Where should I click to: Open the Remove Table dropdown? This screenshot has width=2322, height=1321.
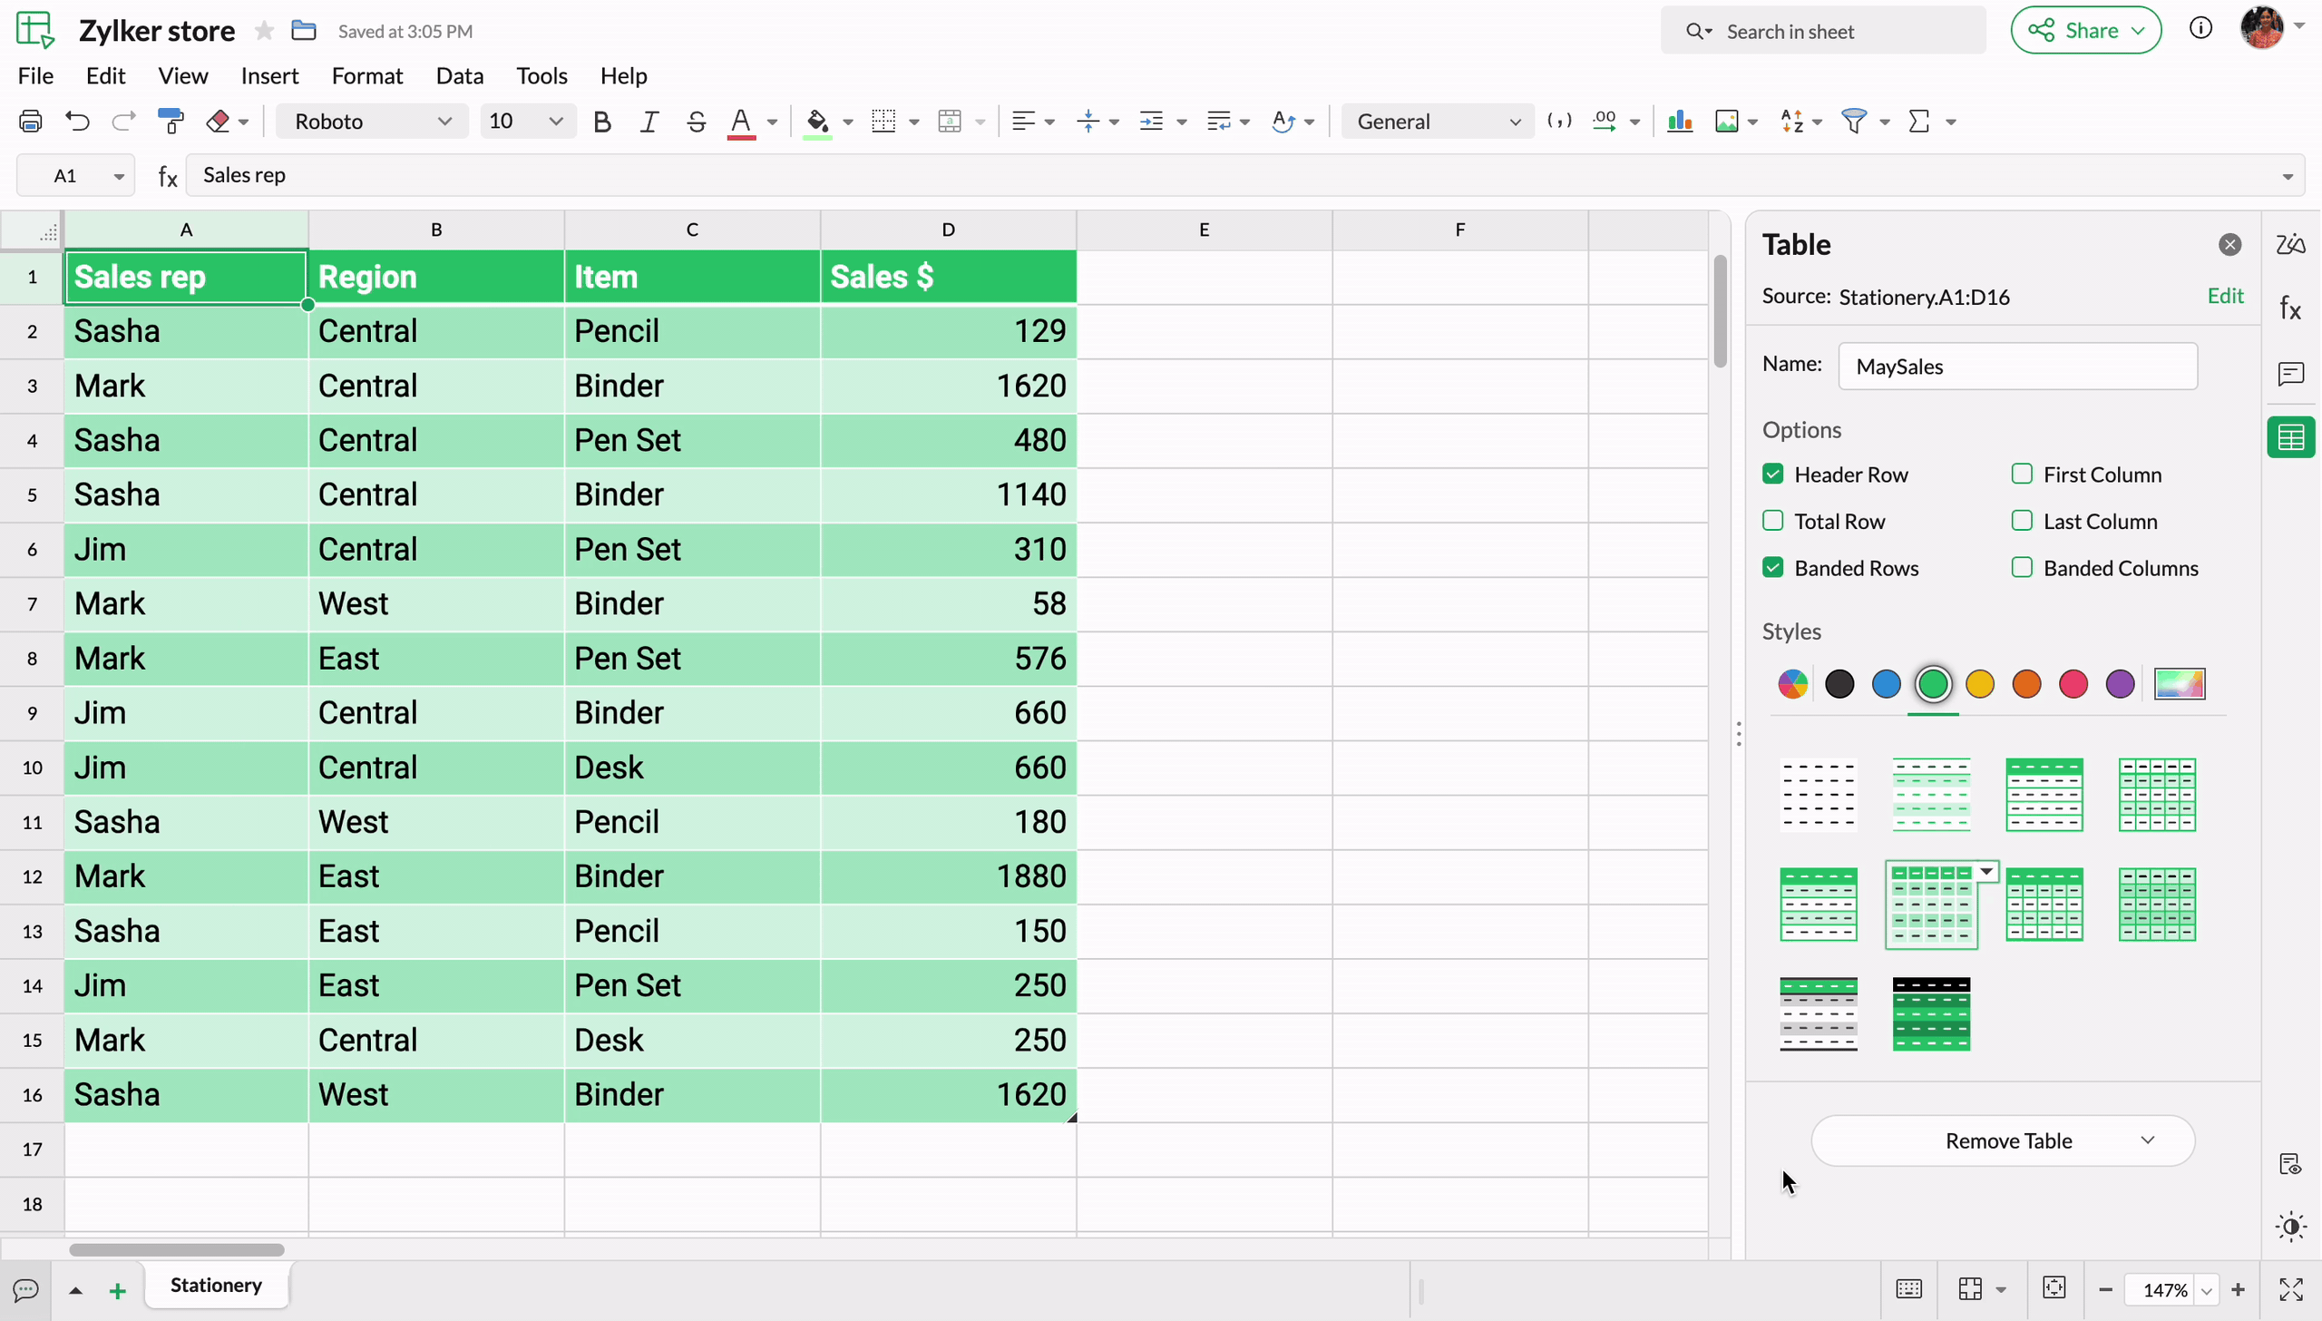[x=2147, y=1140]
